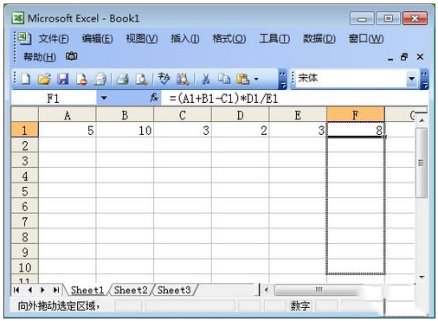Click cell F1 containing 8

356,131
